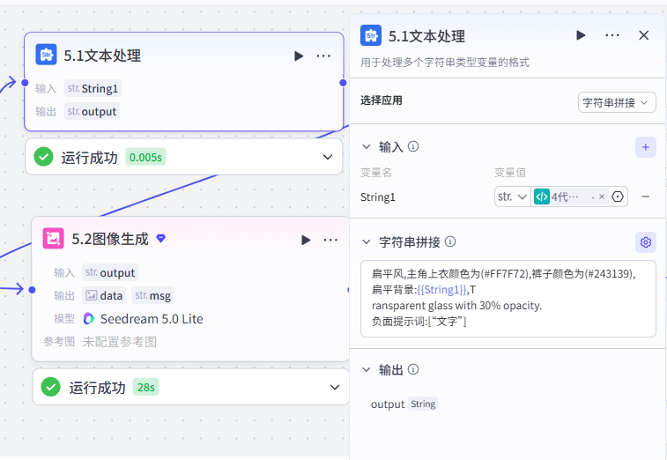Expand the 0.005s 运行成功 result
Screen dimensions: 667x460
328,157
